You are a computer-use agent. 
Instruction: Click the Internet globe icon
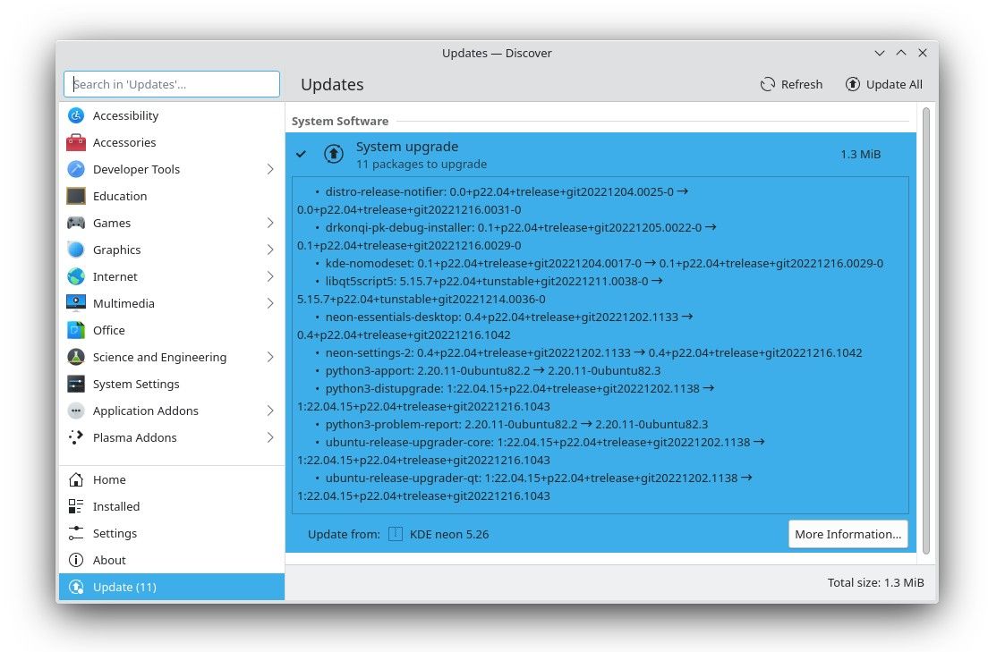pos(75,276)
